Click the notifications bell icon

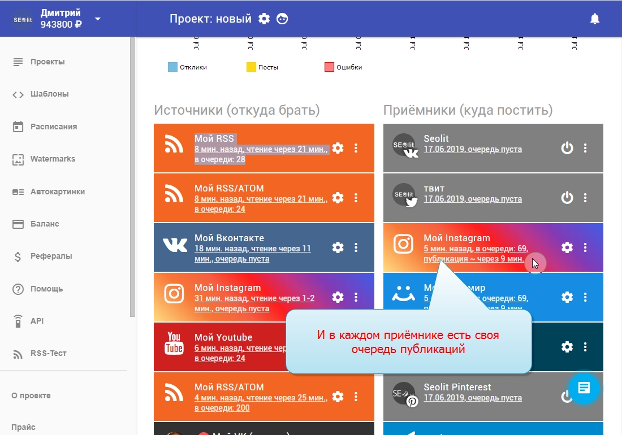[594, 19]
